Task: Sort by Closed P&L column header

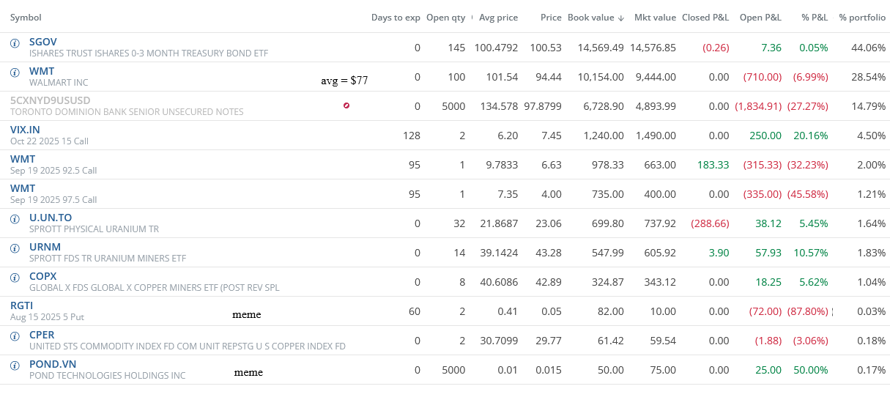Action: pos(705,18)
